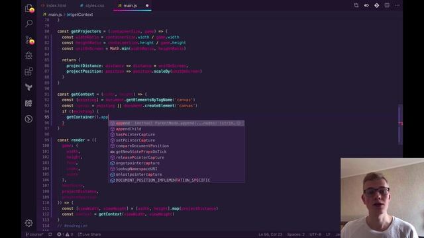Change the UTF-8 file encoding
This screenshot has height=238, width=424.
pos(315,235)
